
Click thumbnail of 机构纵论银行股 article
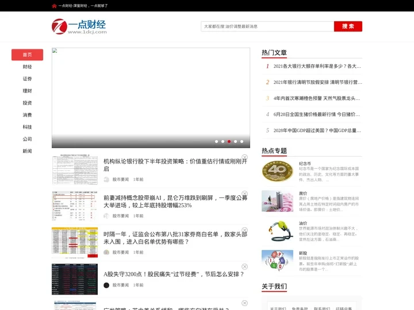[75, 170]
